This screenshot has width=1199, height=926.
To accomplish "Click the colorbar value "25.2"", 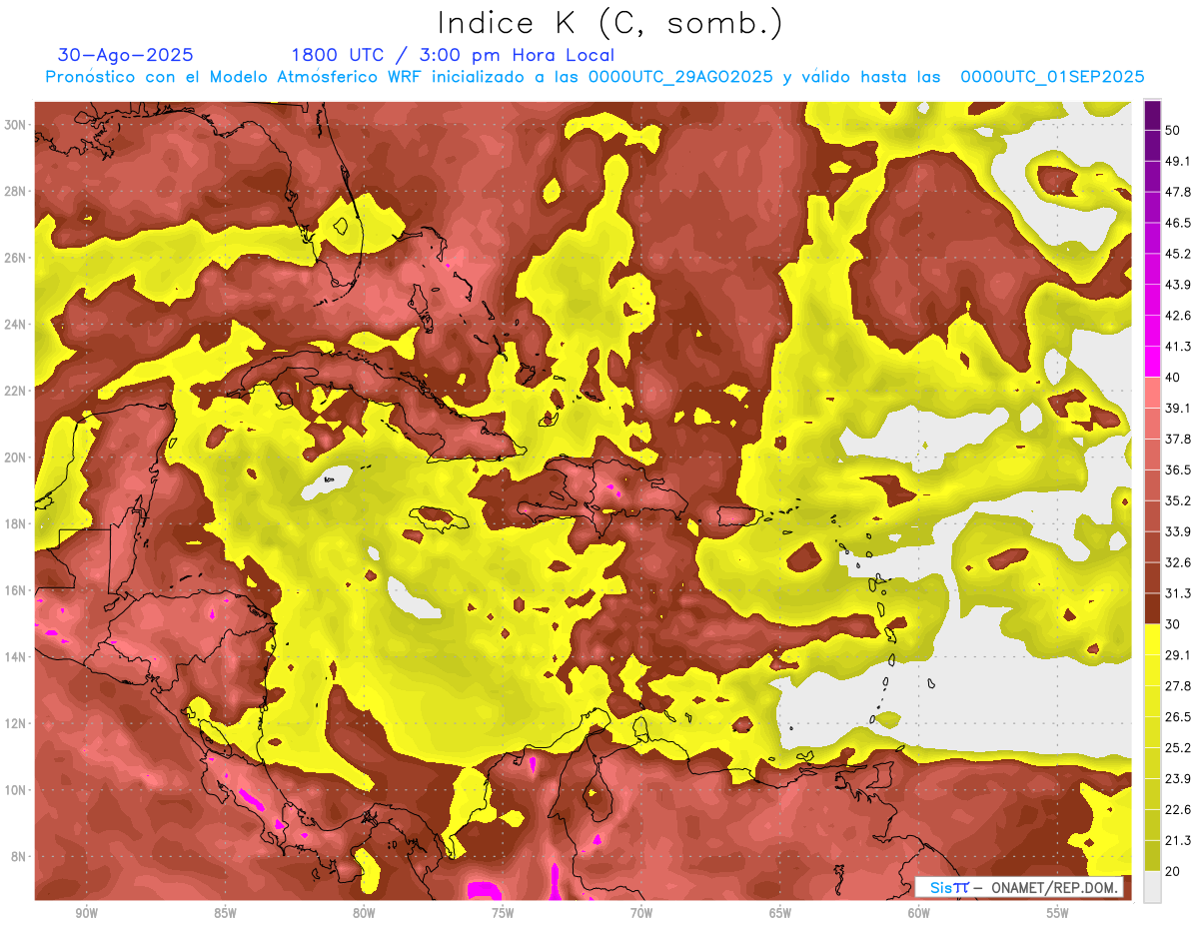I will pos(1177,747).
